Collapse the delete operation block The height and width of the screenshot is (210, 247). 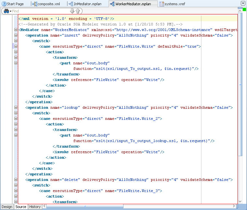(16, 179)
